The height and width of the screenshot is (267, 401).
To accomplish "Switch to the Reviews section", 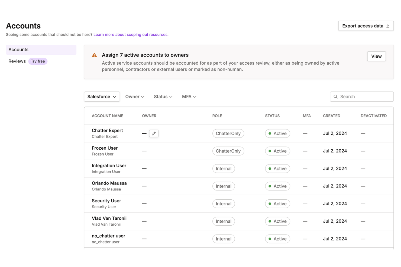I will point(17,61).
